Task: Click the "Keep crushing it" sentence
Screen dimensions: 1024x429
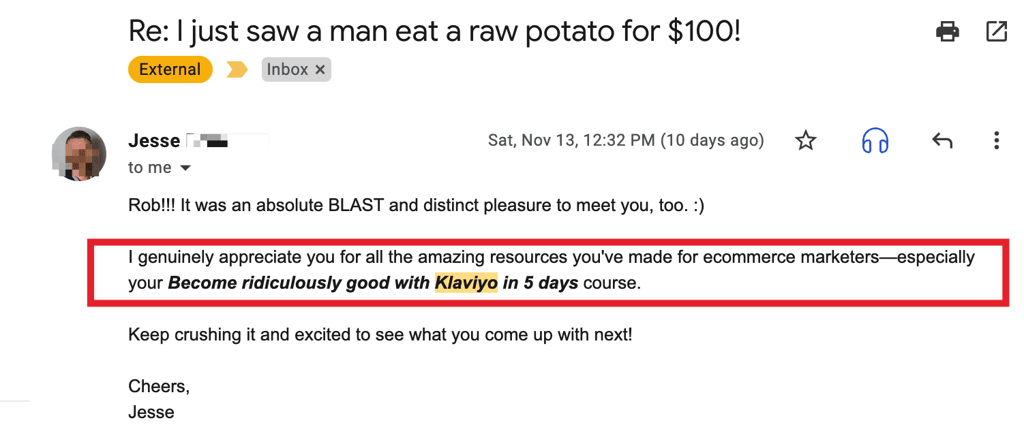Action: click(380, 335)
